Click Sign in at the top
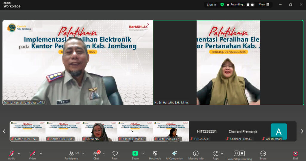Image resolution: width=306 pixels, height=161 pixels. pos(211,5)
